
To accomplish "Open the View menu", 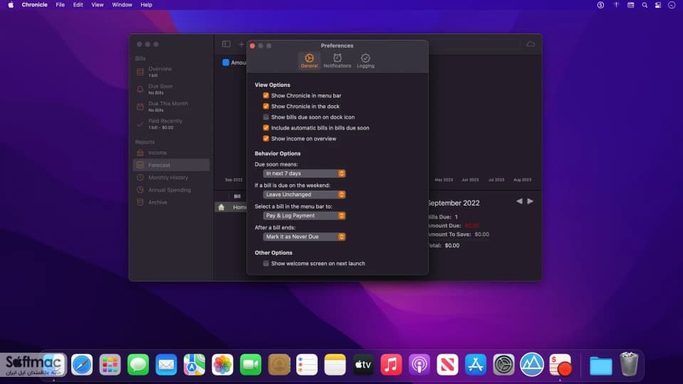I will pyautogui.click(x=97, y=5).
